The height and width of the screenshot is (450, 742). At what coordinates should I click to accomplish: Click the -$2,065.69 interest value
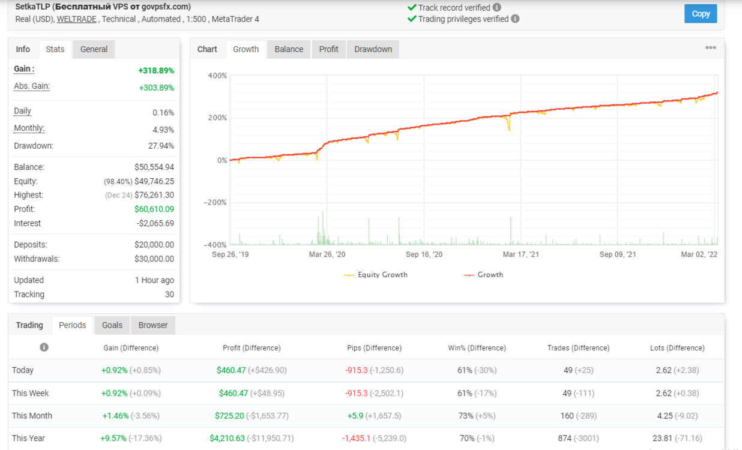point(155,223)
